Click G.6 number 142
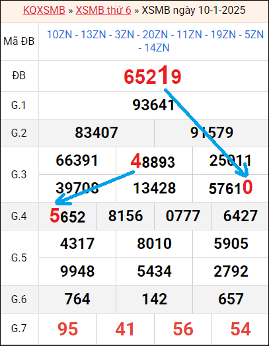269x346 pixels. 155,299
